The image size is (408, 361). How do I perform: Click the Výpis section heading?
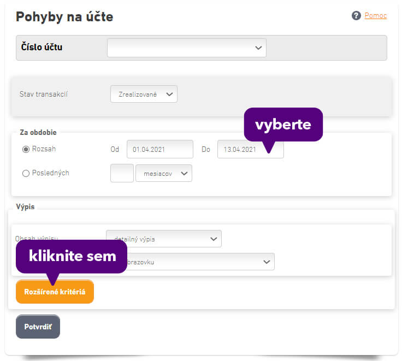click(x=25, y=206)
